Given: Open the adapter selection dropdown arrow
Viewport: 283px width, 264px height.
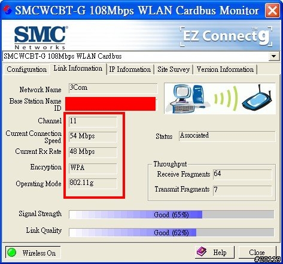Looking at the screenshot, I should [x=273, y=56].
